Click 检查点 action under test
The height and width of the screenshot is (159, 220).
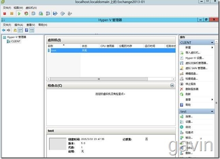point(190,132)
